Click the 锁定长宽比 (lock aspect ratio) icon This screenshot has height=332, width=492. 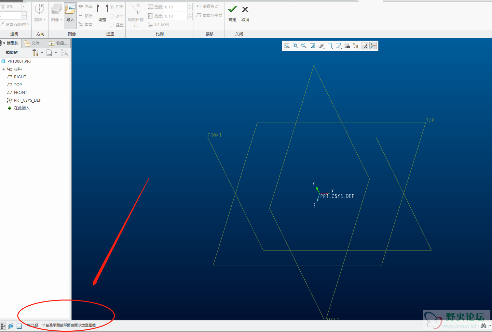tap(136, 9)
